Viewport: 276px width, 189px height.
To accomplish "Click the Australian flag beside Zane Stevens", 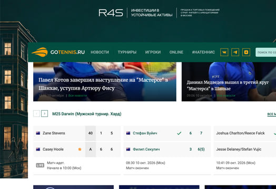I will coord(38,133).
